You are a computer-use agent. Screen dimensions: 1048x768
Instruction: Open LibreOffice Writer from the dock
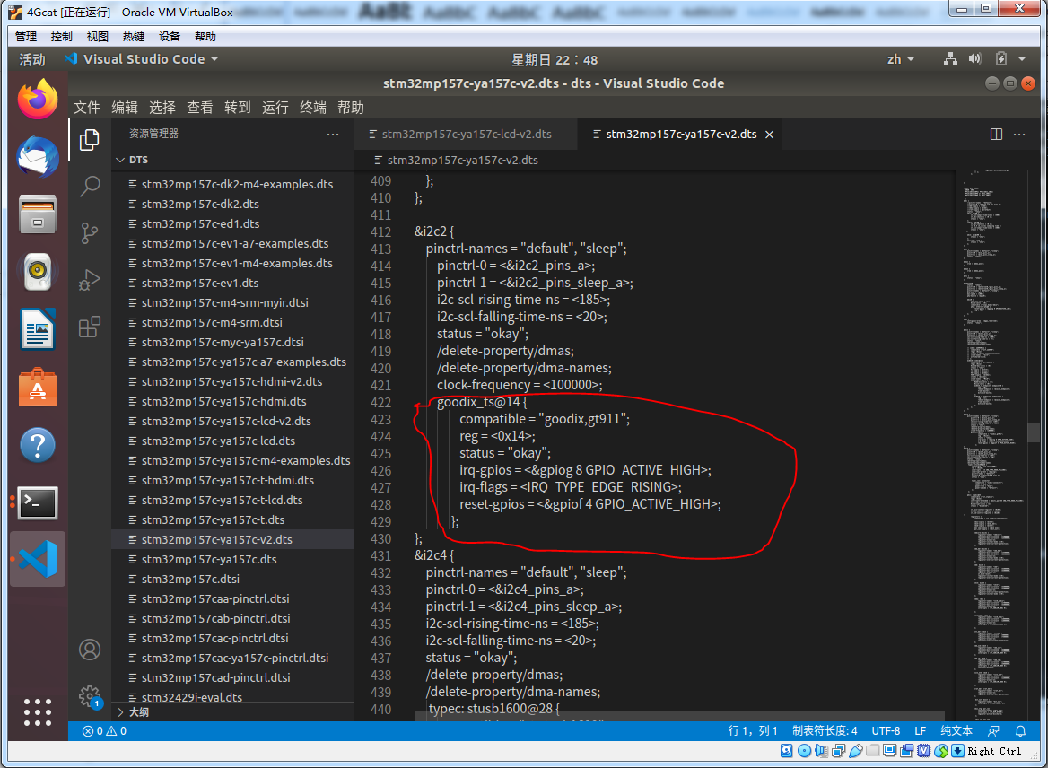click(38, 329)
